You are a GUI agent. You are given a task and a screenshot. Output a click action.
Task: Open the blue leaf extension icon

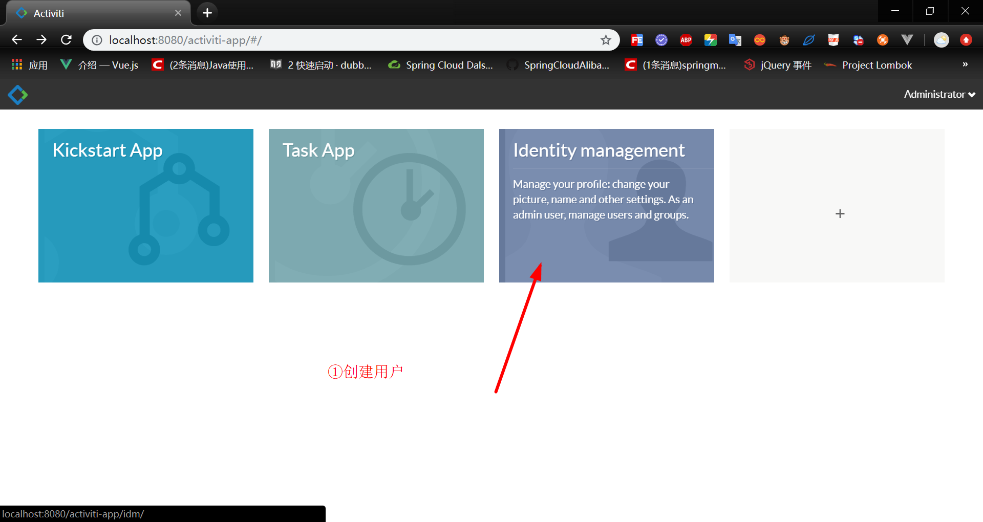(x=809, y=40)
